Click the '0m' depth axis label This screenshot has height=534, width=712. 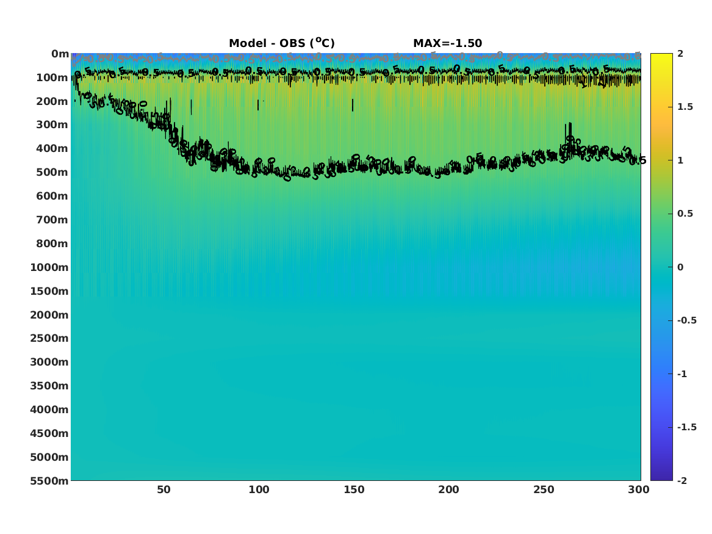(60, 54)
